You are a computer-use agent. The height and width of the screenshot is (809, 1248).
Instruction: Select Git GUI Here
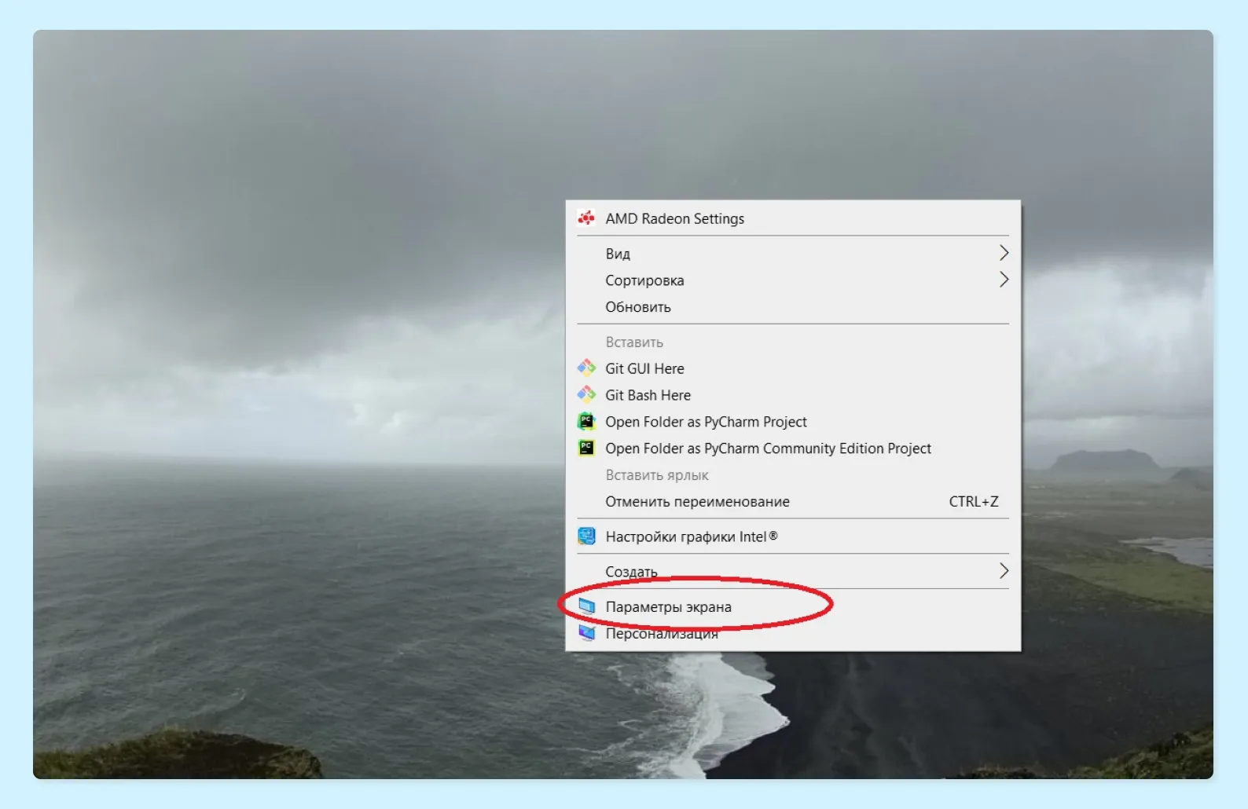(793, 368)
